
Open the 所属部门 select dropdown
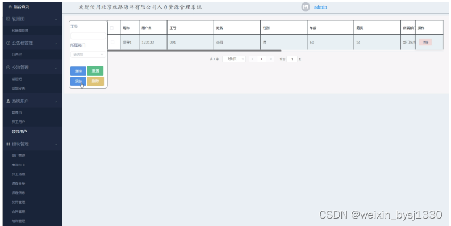click(x=88, y=55)
